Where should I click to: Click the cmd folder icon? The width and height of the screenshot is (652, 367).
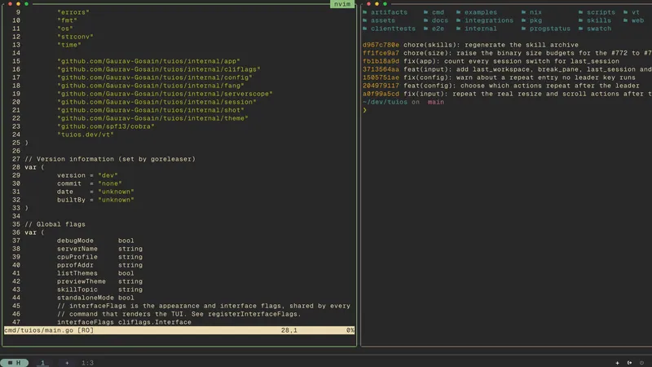425,12
